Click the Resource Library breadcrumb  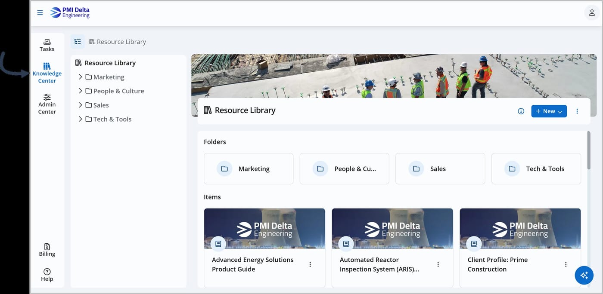click(118, 42)
